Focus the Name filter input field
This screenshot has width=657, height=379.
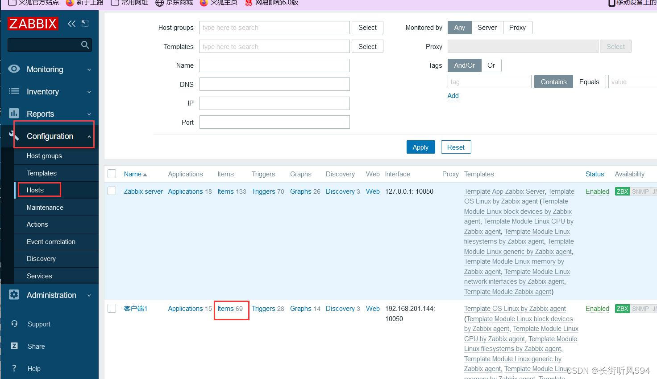pos(274,65)
